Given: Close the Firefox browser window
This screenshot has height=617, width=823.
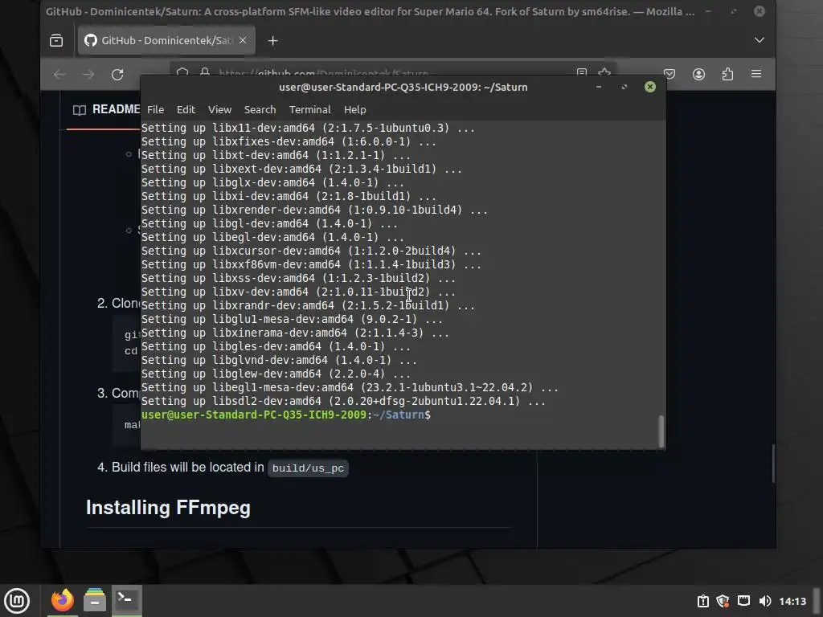Looking at the screenshot, I should point(759,11).
